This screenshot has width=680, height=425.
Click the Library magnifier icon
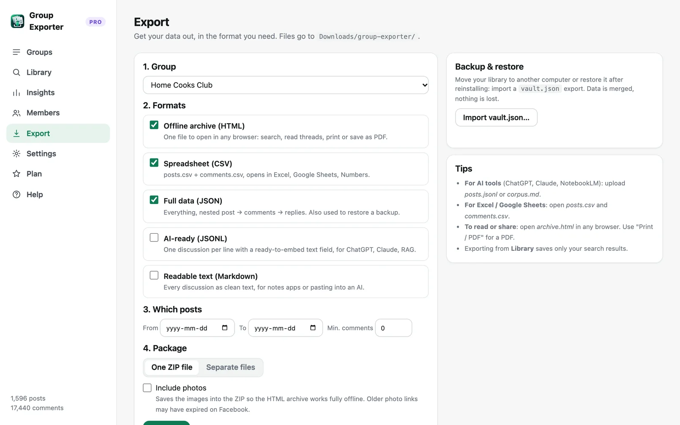(17, 72)
